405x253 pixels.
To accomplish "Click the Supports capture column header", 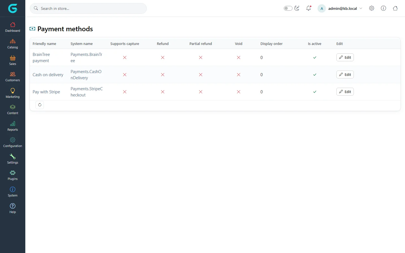I will [125, 44].
